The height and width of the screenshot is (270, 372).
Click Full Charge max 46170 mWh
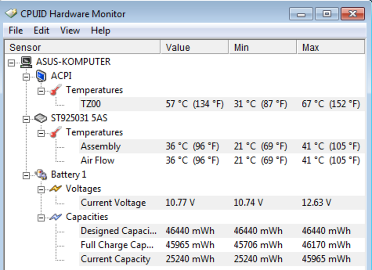point(326,245)
